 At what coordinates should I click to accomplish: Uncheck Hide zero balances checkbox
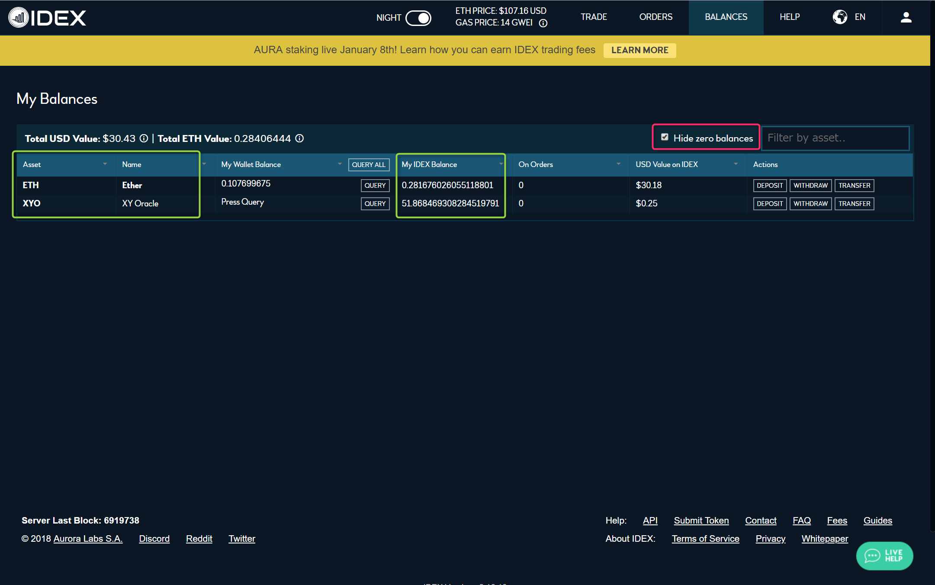click(665, 137)
